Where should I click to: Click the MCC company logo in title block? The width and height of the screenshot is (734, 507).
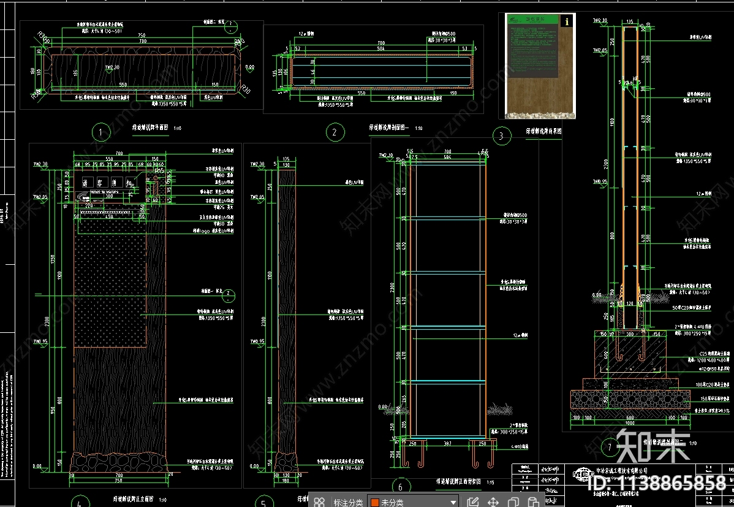point(579,473)
